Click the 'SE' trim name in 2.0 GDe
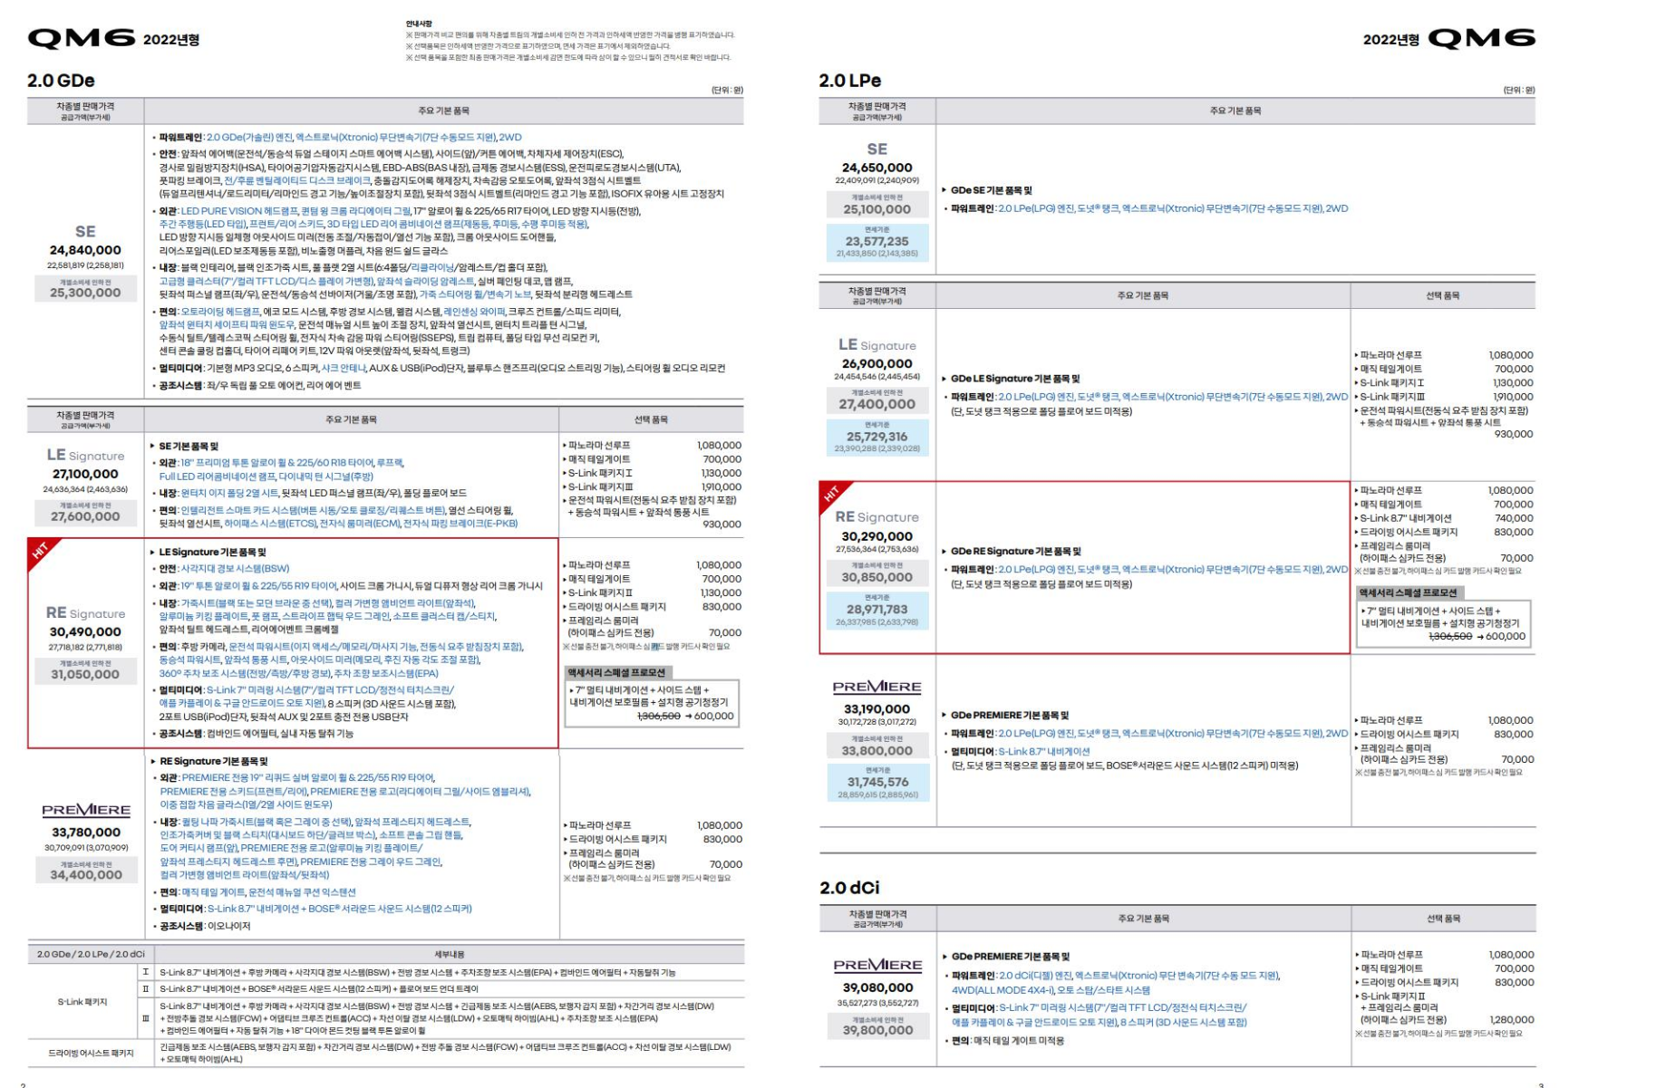Screen dimensions: 1666x1088 click(85, 231)
